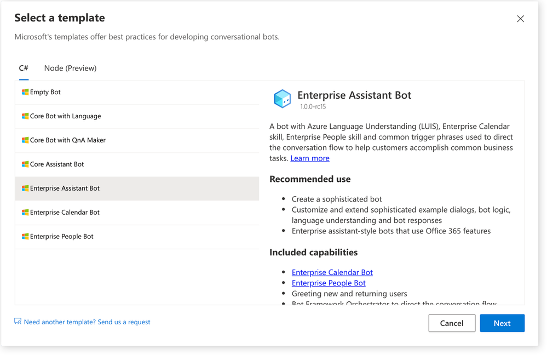Select Enterprise Assistant Bot in the template list
This screenshot has height=355, width=547.
click(x=137, y=188)
